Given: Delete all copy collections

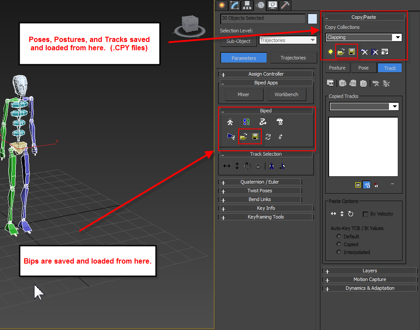Looking at the screenshot, I should pyautogui.click(x=375, y=52).
